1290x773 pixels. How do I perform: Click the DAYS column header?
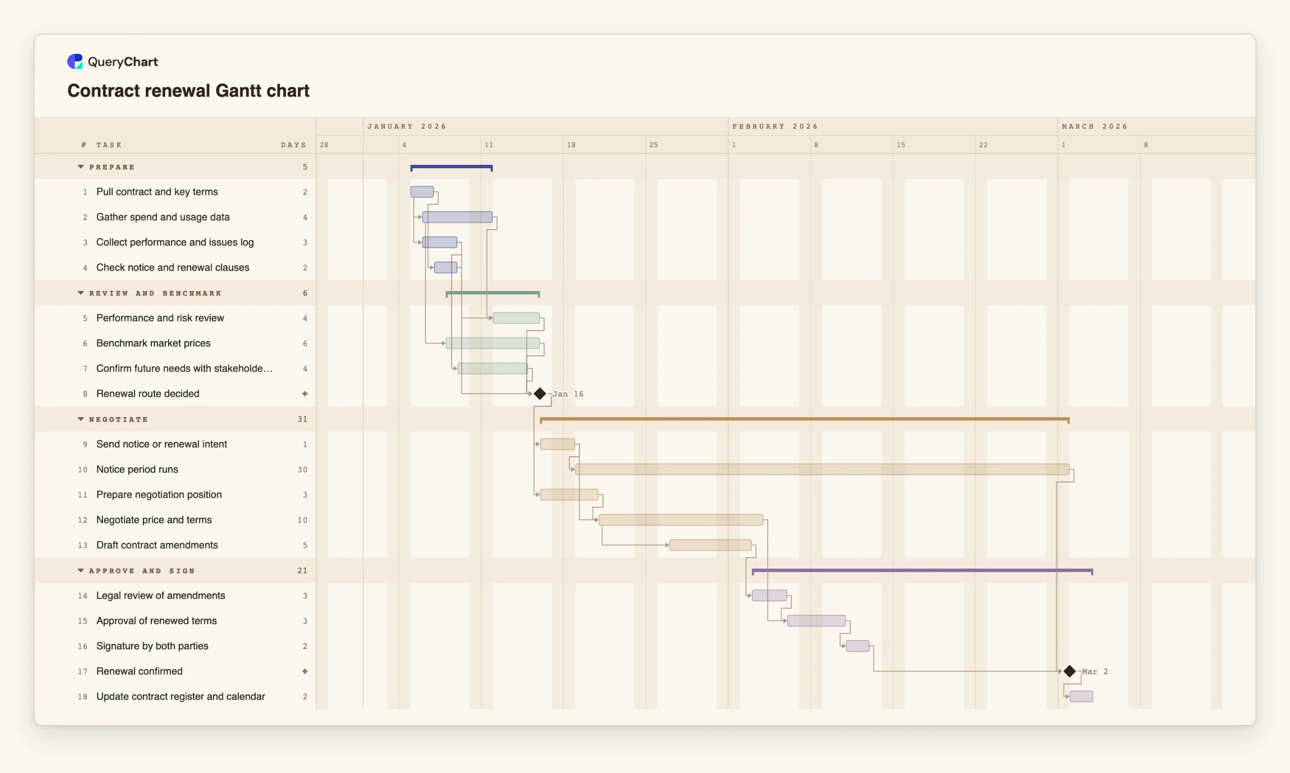pos(294,145)
